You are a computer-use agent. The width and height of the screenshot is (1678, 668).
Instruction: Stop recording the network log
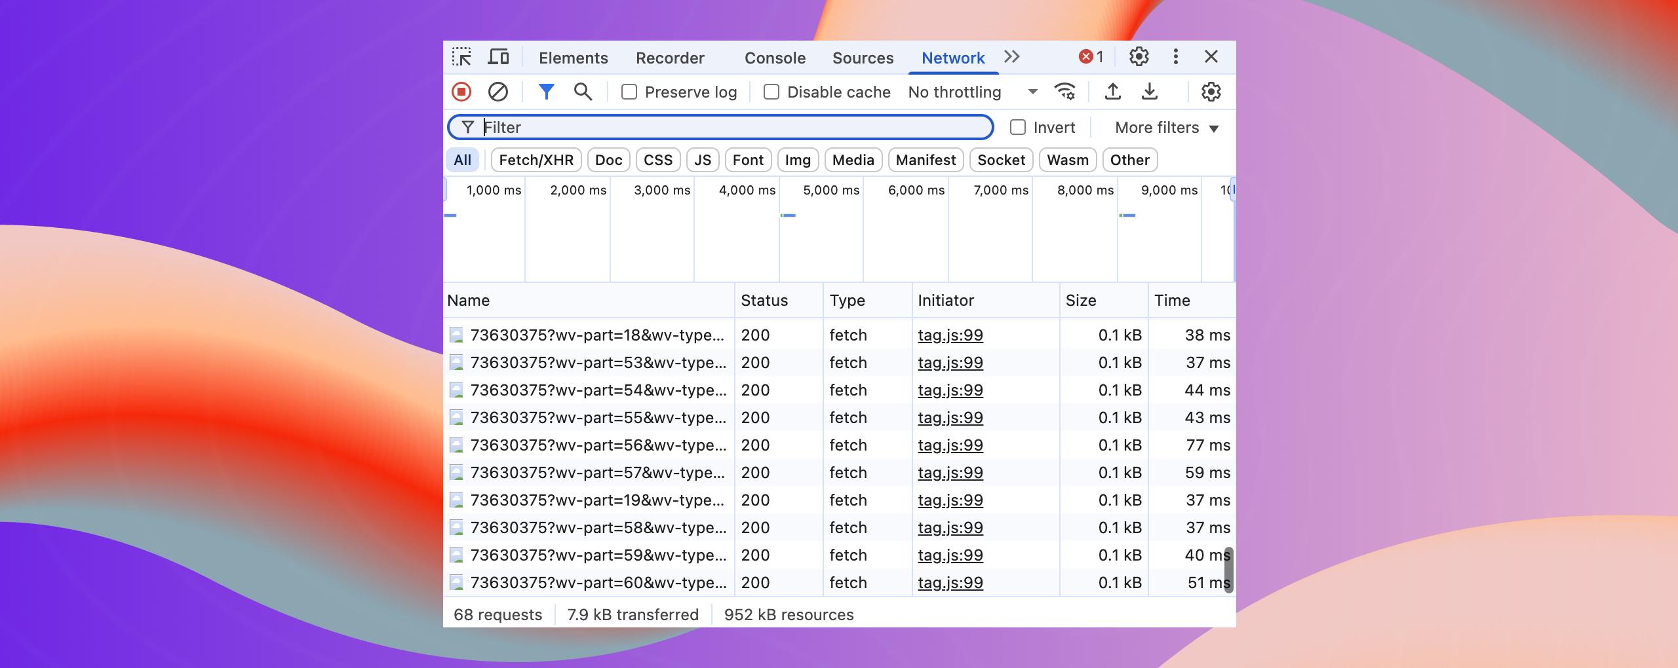click(x=461, y=92)
